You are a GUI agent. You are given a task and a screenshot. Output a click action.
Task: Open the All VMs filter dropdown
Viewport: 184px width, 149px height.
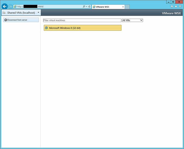pyautogui.click(x=132, y=20)
